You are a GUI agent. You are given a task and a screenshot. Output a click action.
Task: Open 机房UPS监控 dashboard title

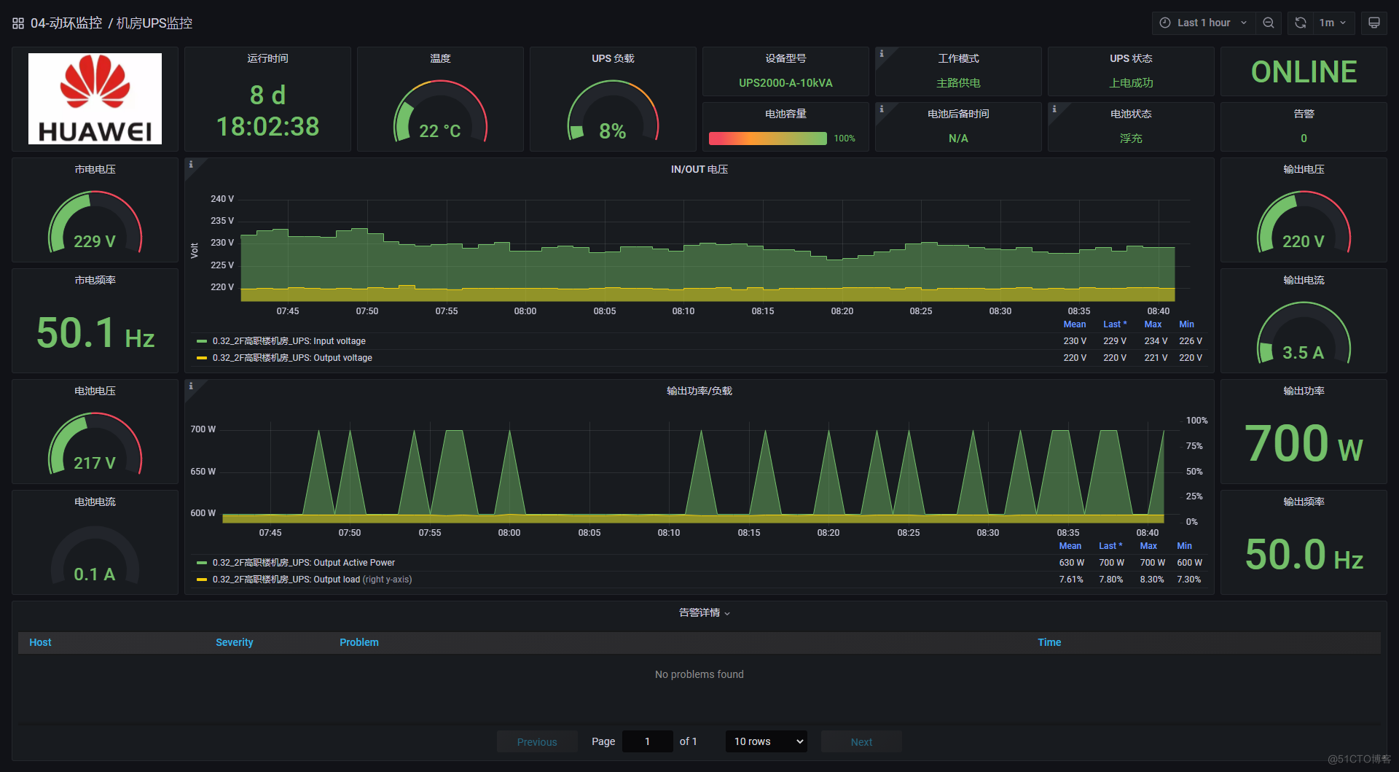coord(154,23)
